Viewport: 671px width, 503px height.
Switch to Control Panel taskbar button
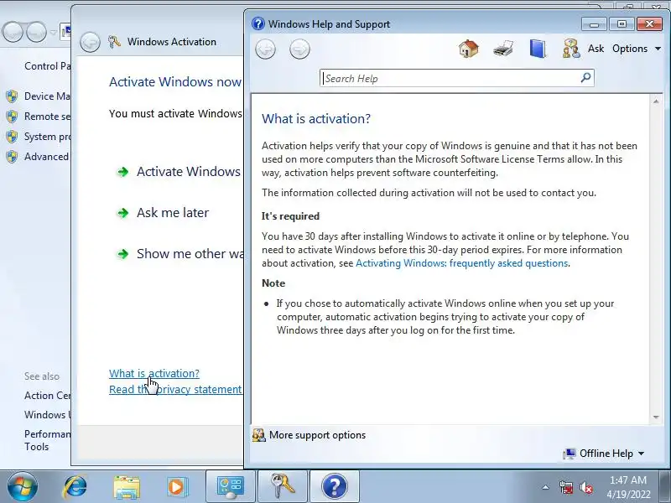pyautogui.click(x=230, y=487)
